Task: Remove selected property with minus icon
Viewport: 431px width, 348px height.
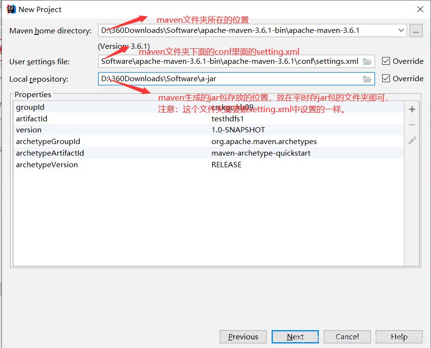Action: point(412,125)
